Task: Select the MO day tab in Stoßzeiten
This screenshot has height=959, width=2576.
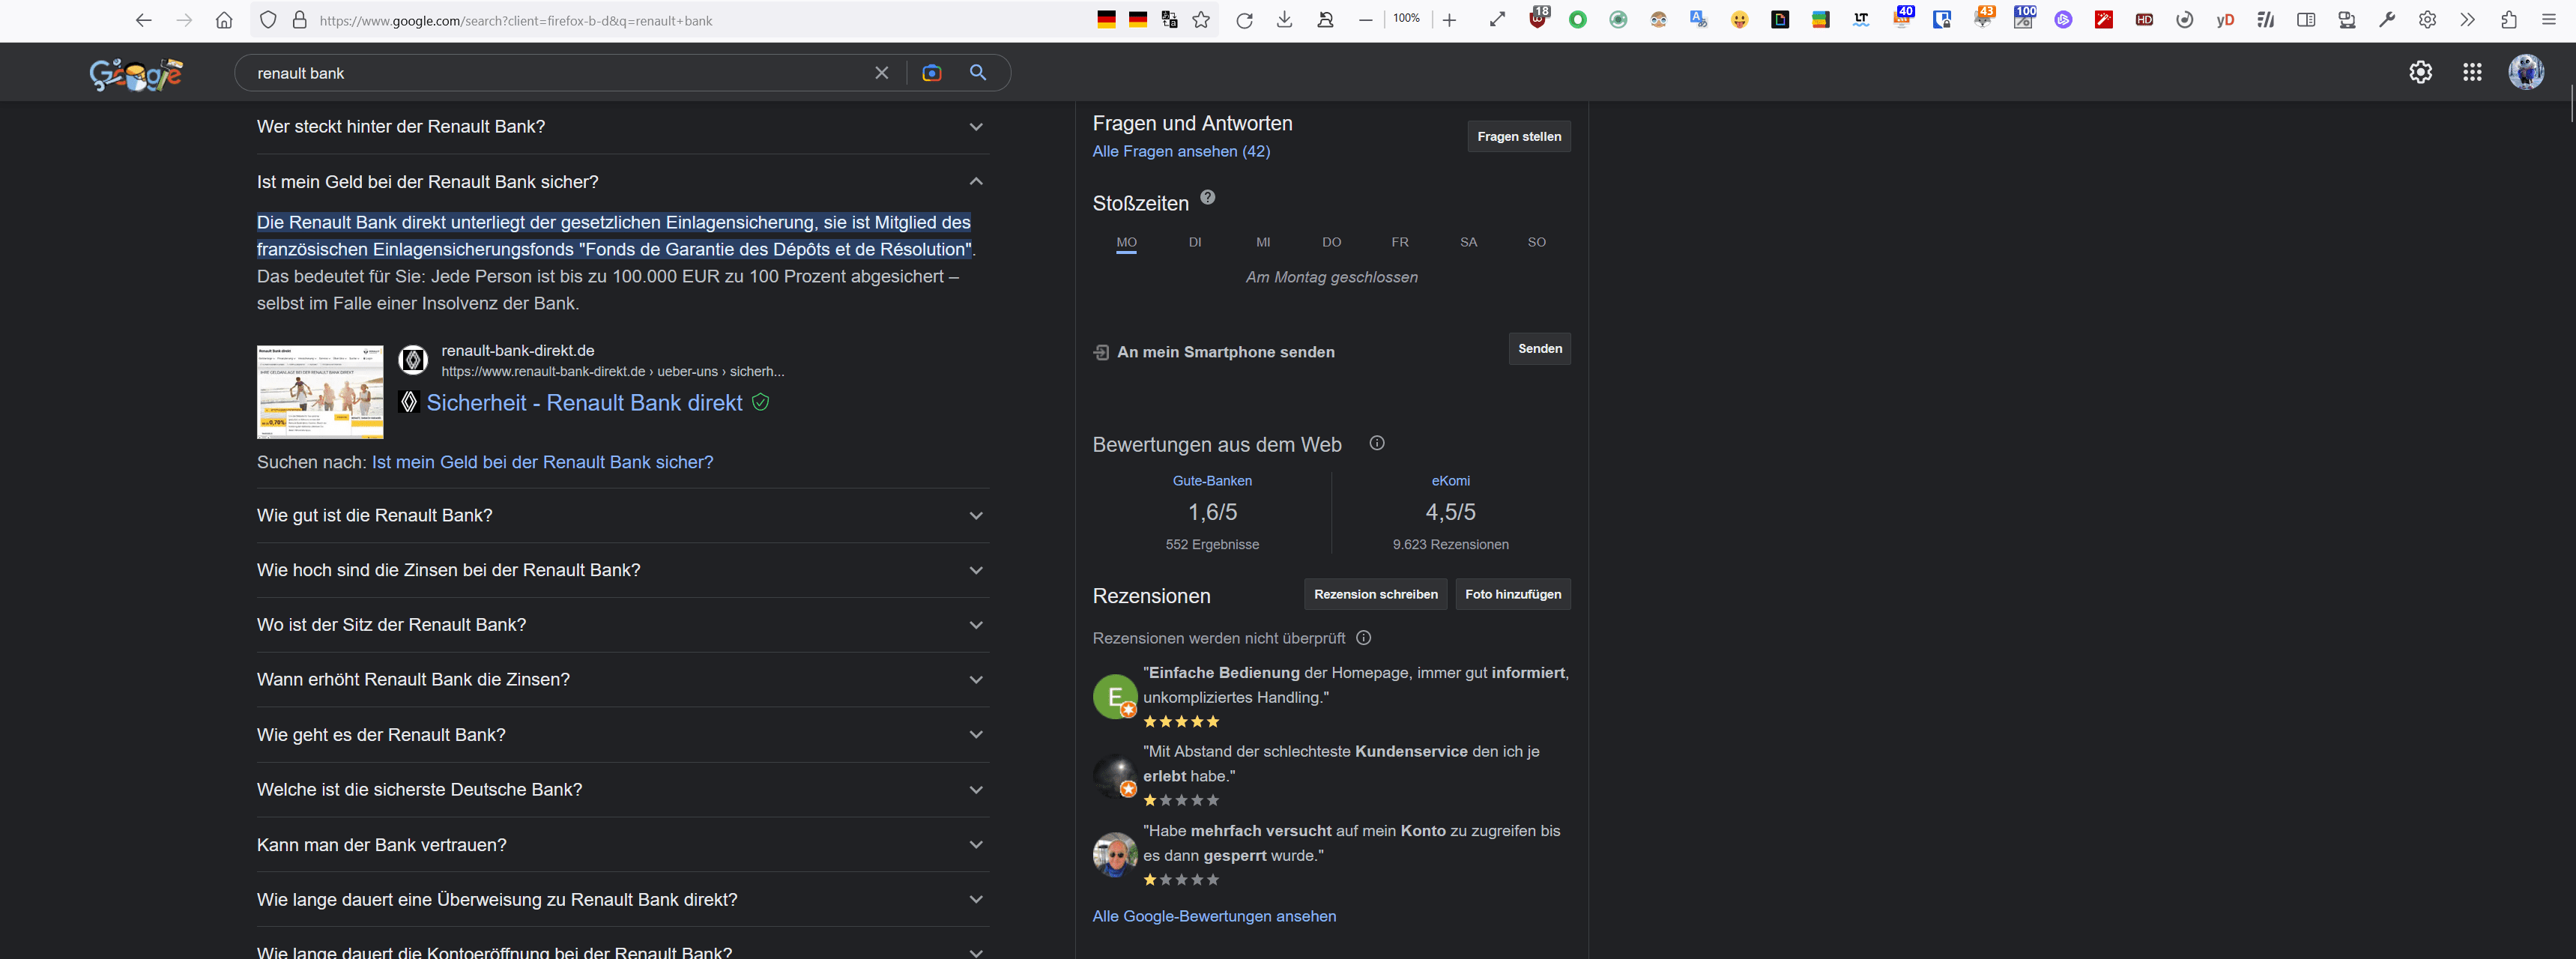Action: [1126, 242]
